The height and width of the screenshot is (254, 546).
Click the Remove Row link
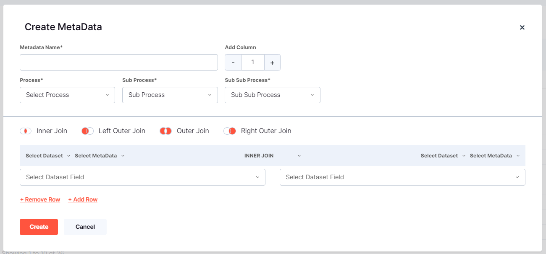pyautogui.click(x=40, y=199)
